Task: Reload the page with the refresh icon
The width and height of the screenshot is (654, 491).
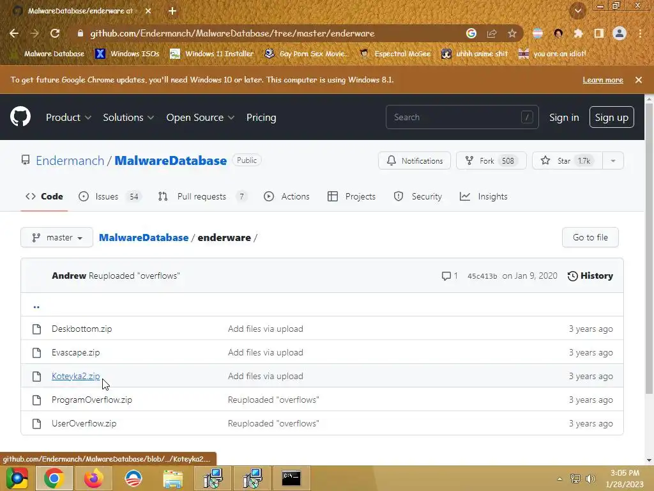Action: pos(55,33)
